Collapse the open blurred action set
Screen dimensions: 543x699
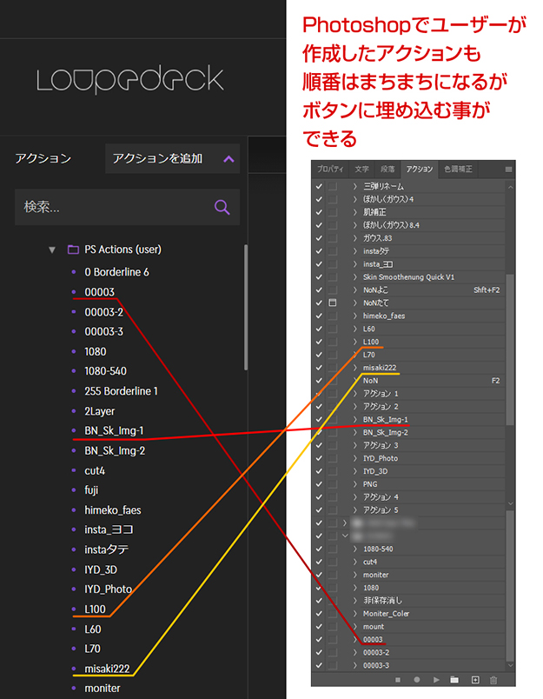coord(345,536)
